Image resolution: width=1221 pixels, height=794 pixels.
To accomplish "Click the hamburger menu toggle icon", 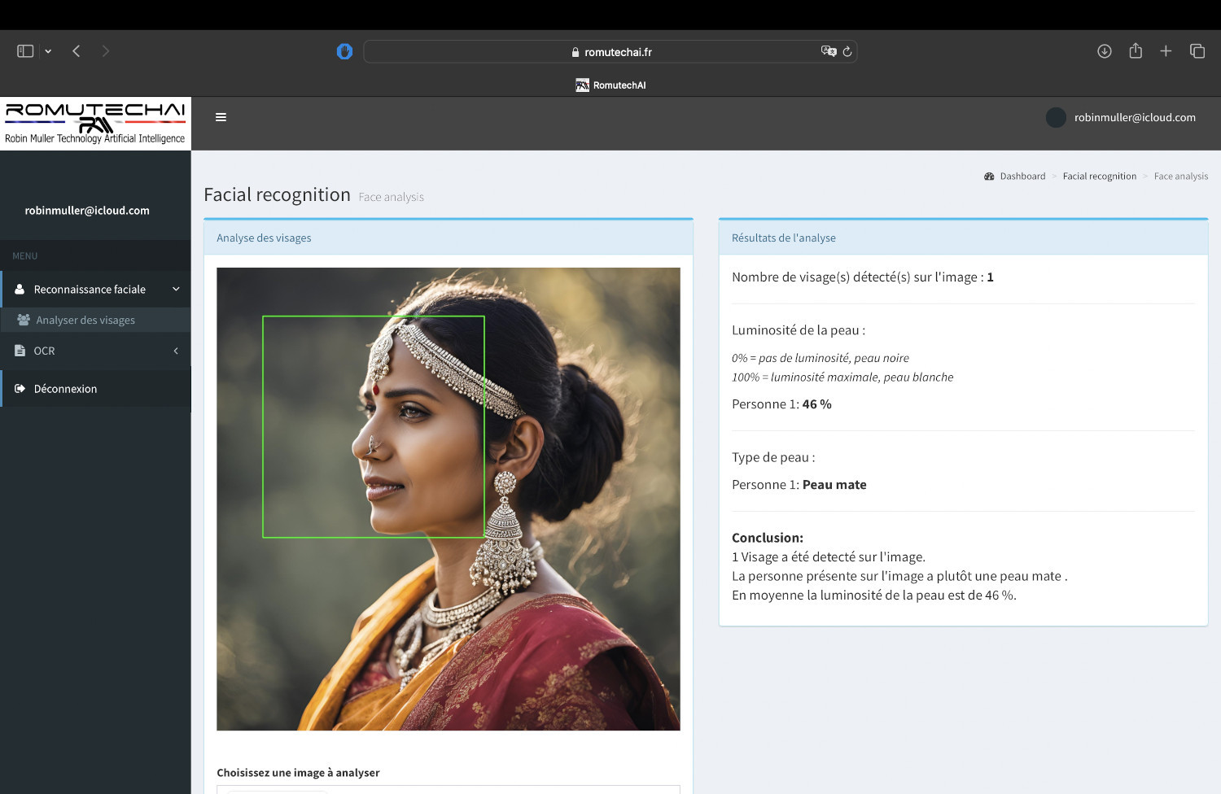I will pos(221,117).
